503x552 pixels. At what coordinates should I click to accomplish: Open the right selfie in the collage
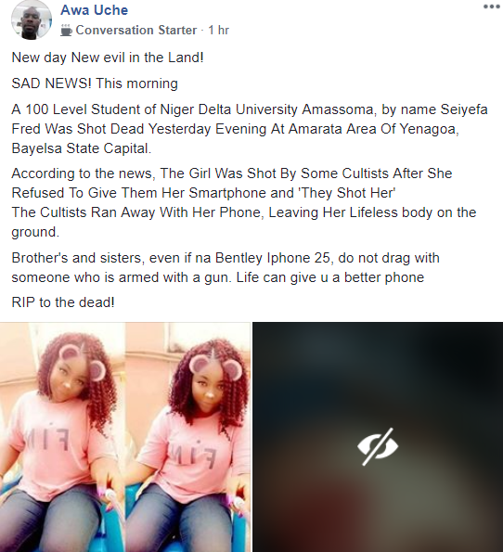point(187,437)
